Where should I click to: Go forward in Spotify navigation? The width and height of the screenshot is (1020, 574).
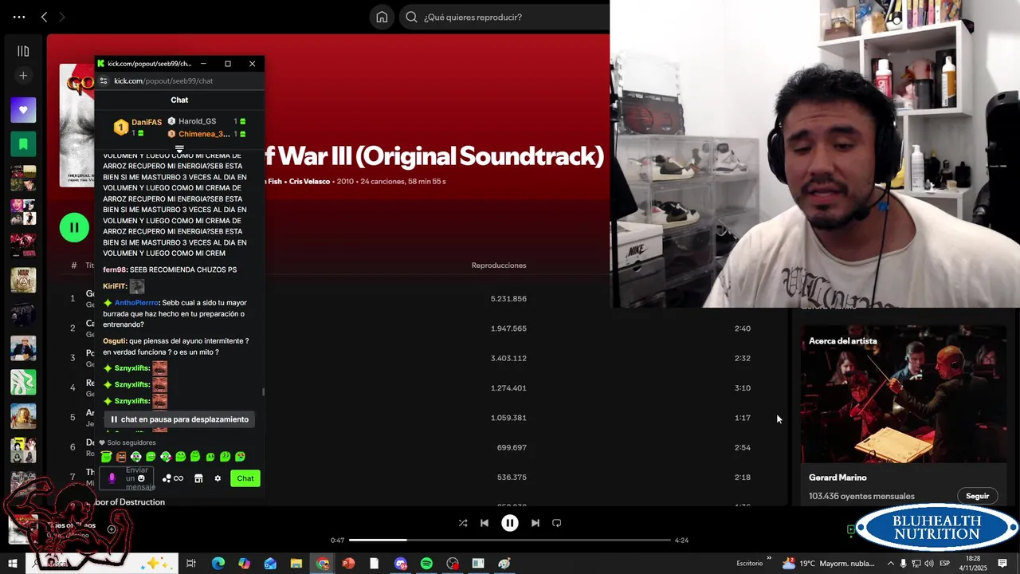[62, 17]
